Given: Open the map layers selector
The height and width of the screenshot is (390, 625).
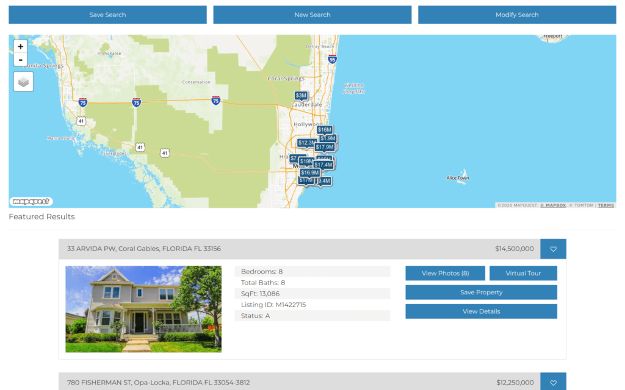Looking at the screenshot, I should [24, 82].
